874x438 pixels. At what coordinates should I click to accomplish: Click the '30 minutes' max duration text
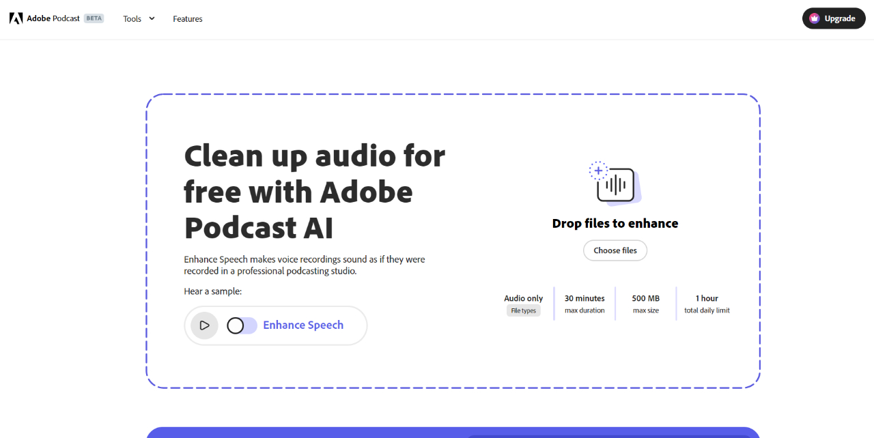(584, 298)
